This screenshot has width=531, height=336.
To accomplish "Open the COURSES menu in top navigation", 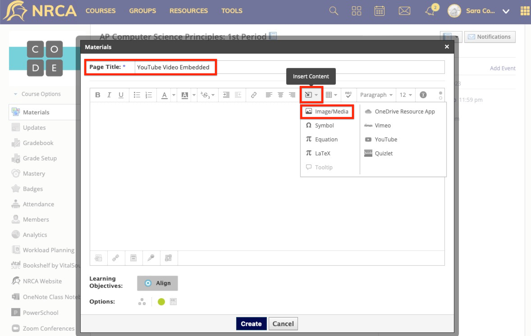I will click(100, 11).
